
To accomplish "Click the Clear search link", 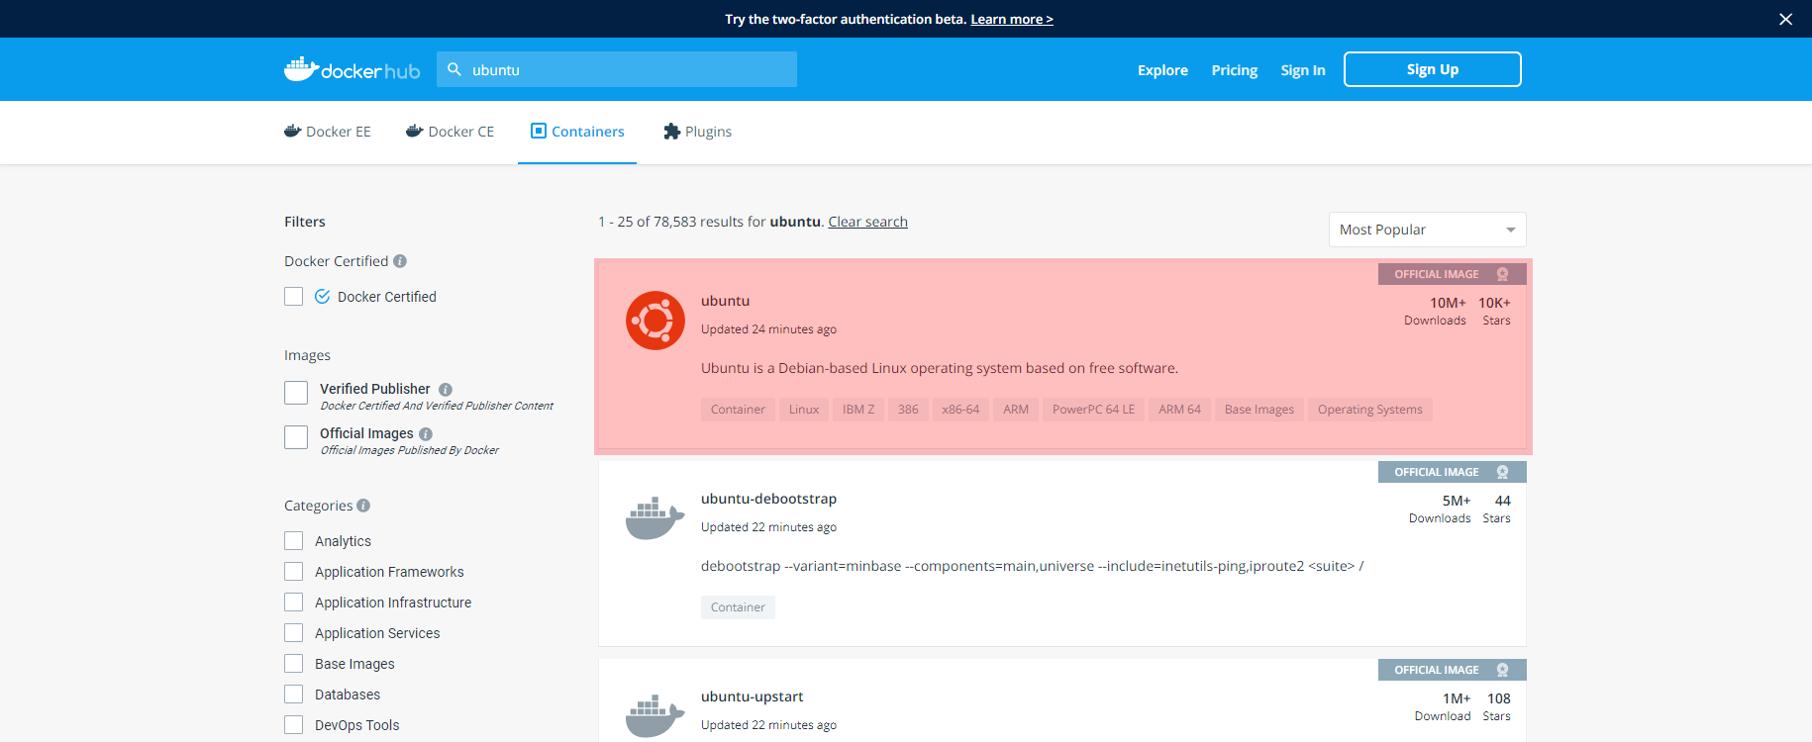I will pos(867,222).
